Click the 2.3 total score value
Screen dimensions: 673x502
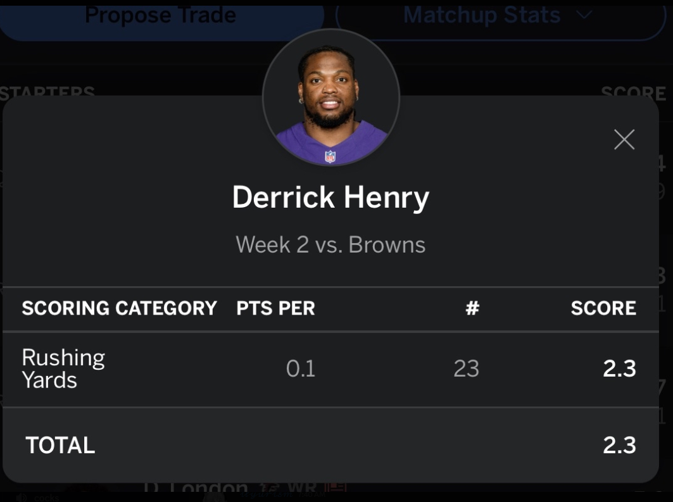coord(619,445)
